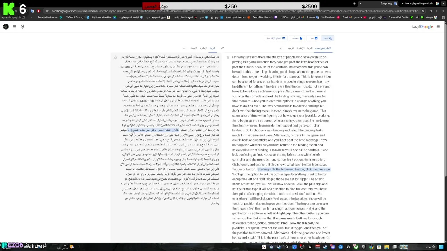Choose Spanish as target language
The image size is (447, 251).
pyautogui.click(x=194, y=48)
